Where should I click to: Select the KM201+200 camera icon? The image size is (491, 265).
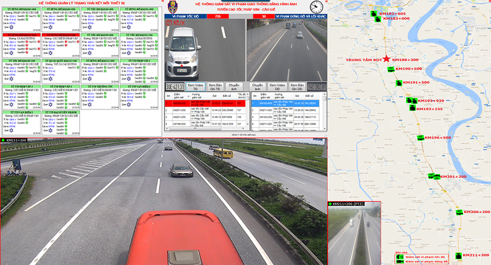(433, 177)
